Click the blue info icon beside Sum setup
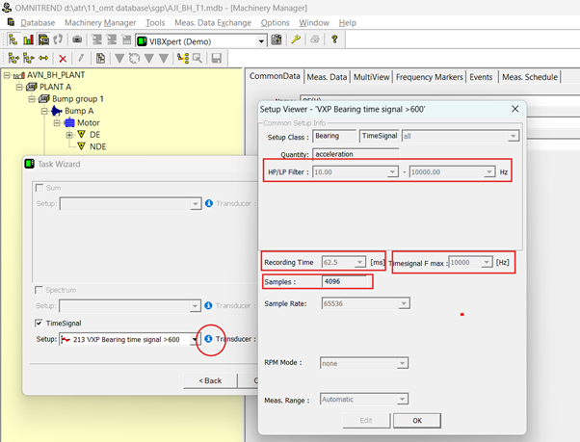Image resolution: width=580 pixels, height=442 pixels. 209,203
